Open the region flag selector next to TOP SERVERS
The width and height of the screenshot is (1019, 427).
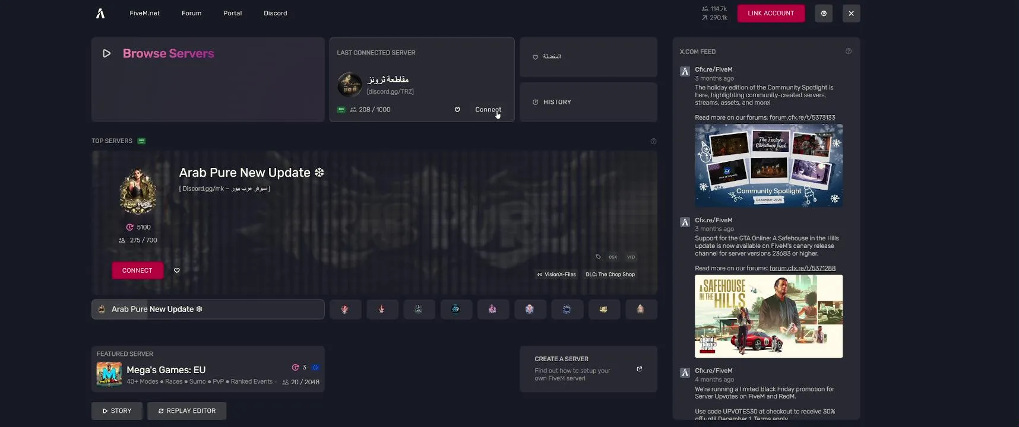pos(141,141)
